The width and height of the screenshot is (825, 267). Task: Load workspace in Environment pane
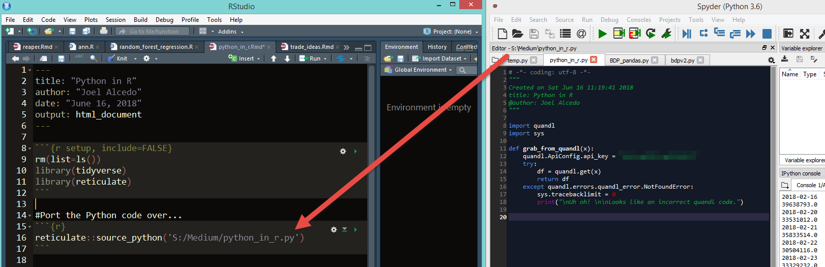pos(388,58)
